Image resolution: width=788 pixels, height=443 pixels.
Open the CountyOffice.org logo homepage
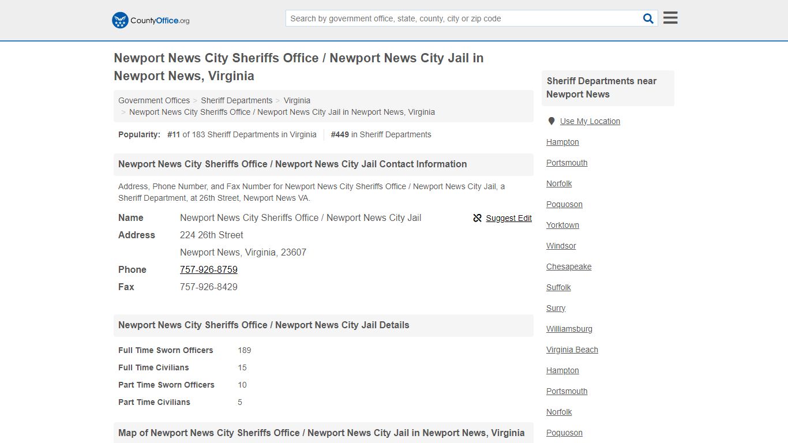pyautogui.click(x=151, y=20)
